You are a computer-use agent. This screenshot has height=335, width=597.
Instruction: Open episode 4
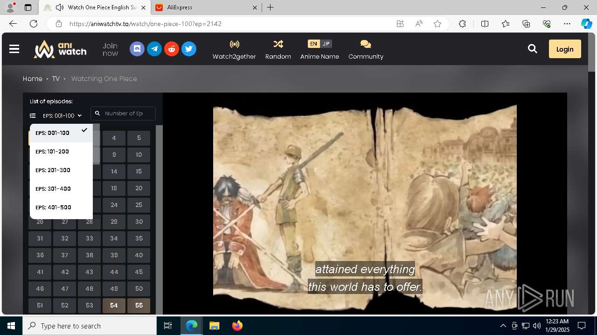(x=114, y=138)
